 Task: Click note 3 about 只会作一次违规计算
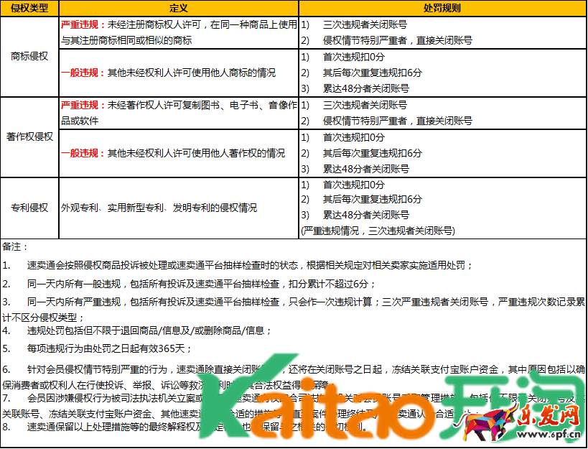click(294, 310)
